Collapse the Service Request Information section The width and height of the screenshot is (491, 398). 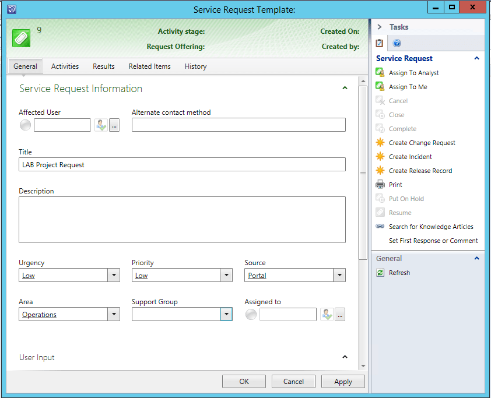point(345,89)
